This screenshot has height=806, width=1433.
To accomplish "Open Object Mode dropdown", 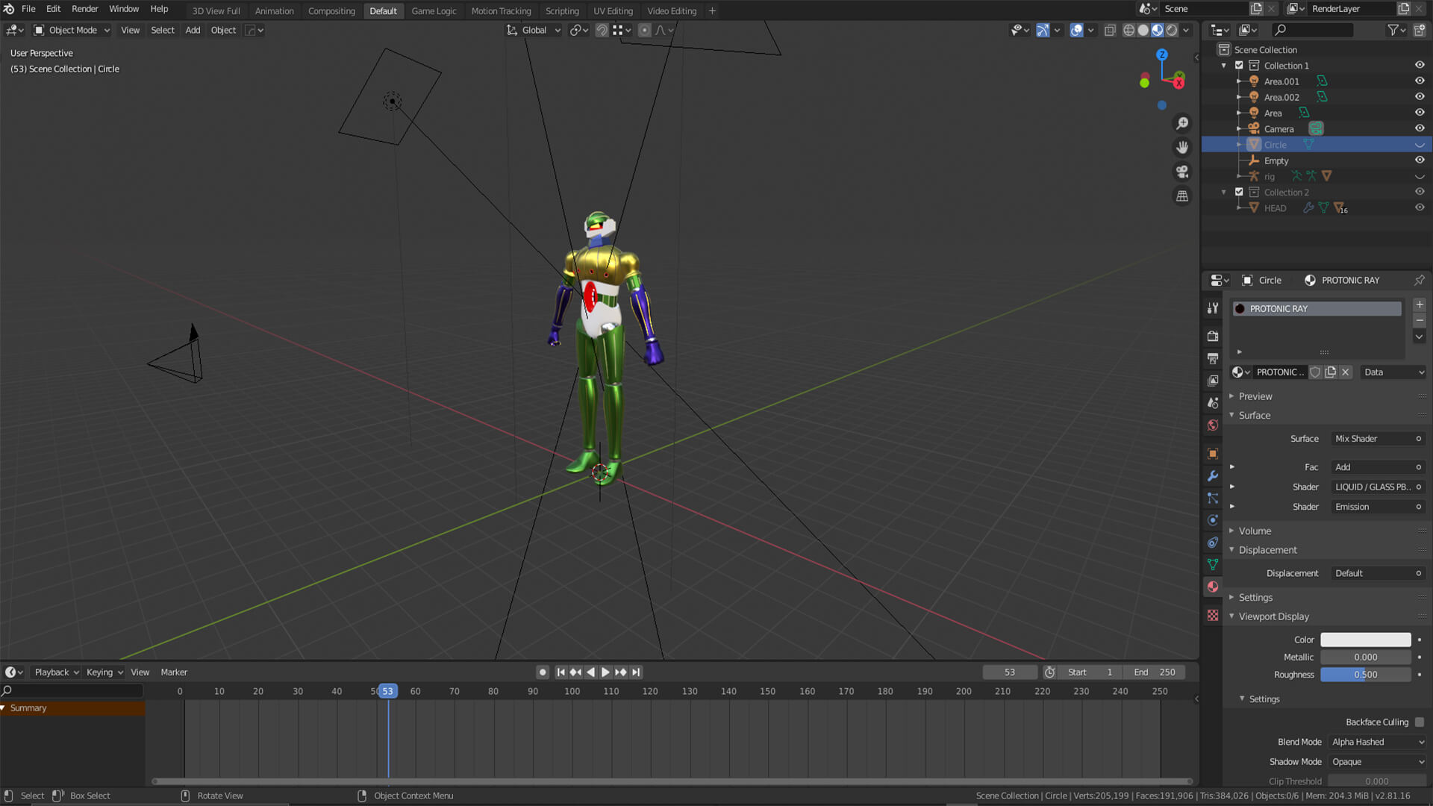I will (72, 30).
